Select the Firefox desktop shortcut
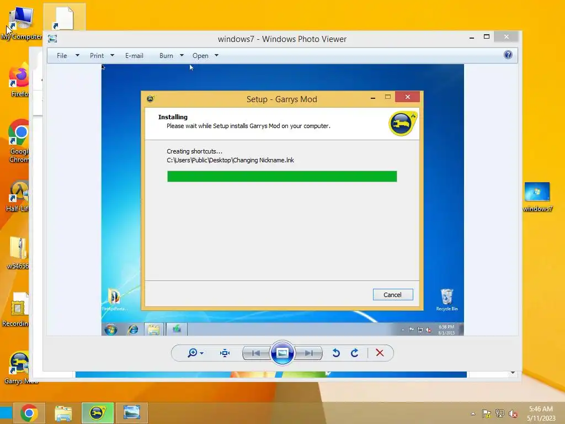The width and height of the screenshot is (565, 424). click(x=18, y=80)
